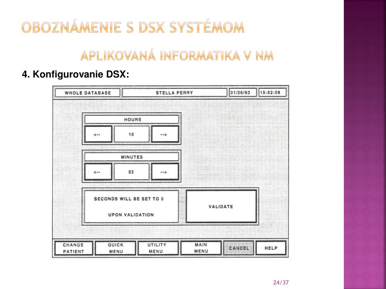This screenshot has height=289, width=386.
Task: Increase minutes with the right arrow button
Action: (165, 172)
